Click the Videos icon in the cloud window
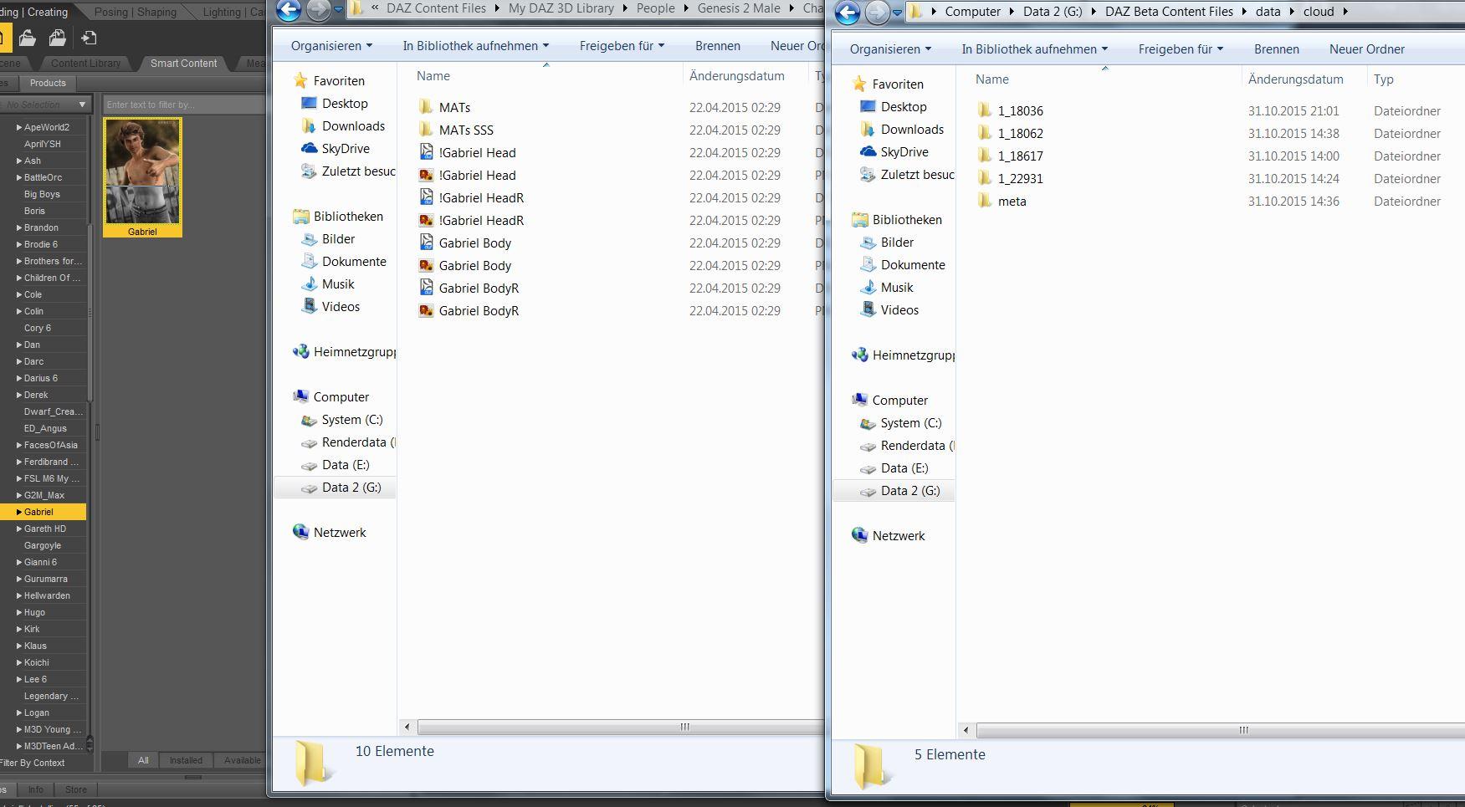Viewport: 1465px width, 807px height. (x=868, y=309)
